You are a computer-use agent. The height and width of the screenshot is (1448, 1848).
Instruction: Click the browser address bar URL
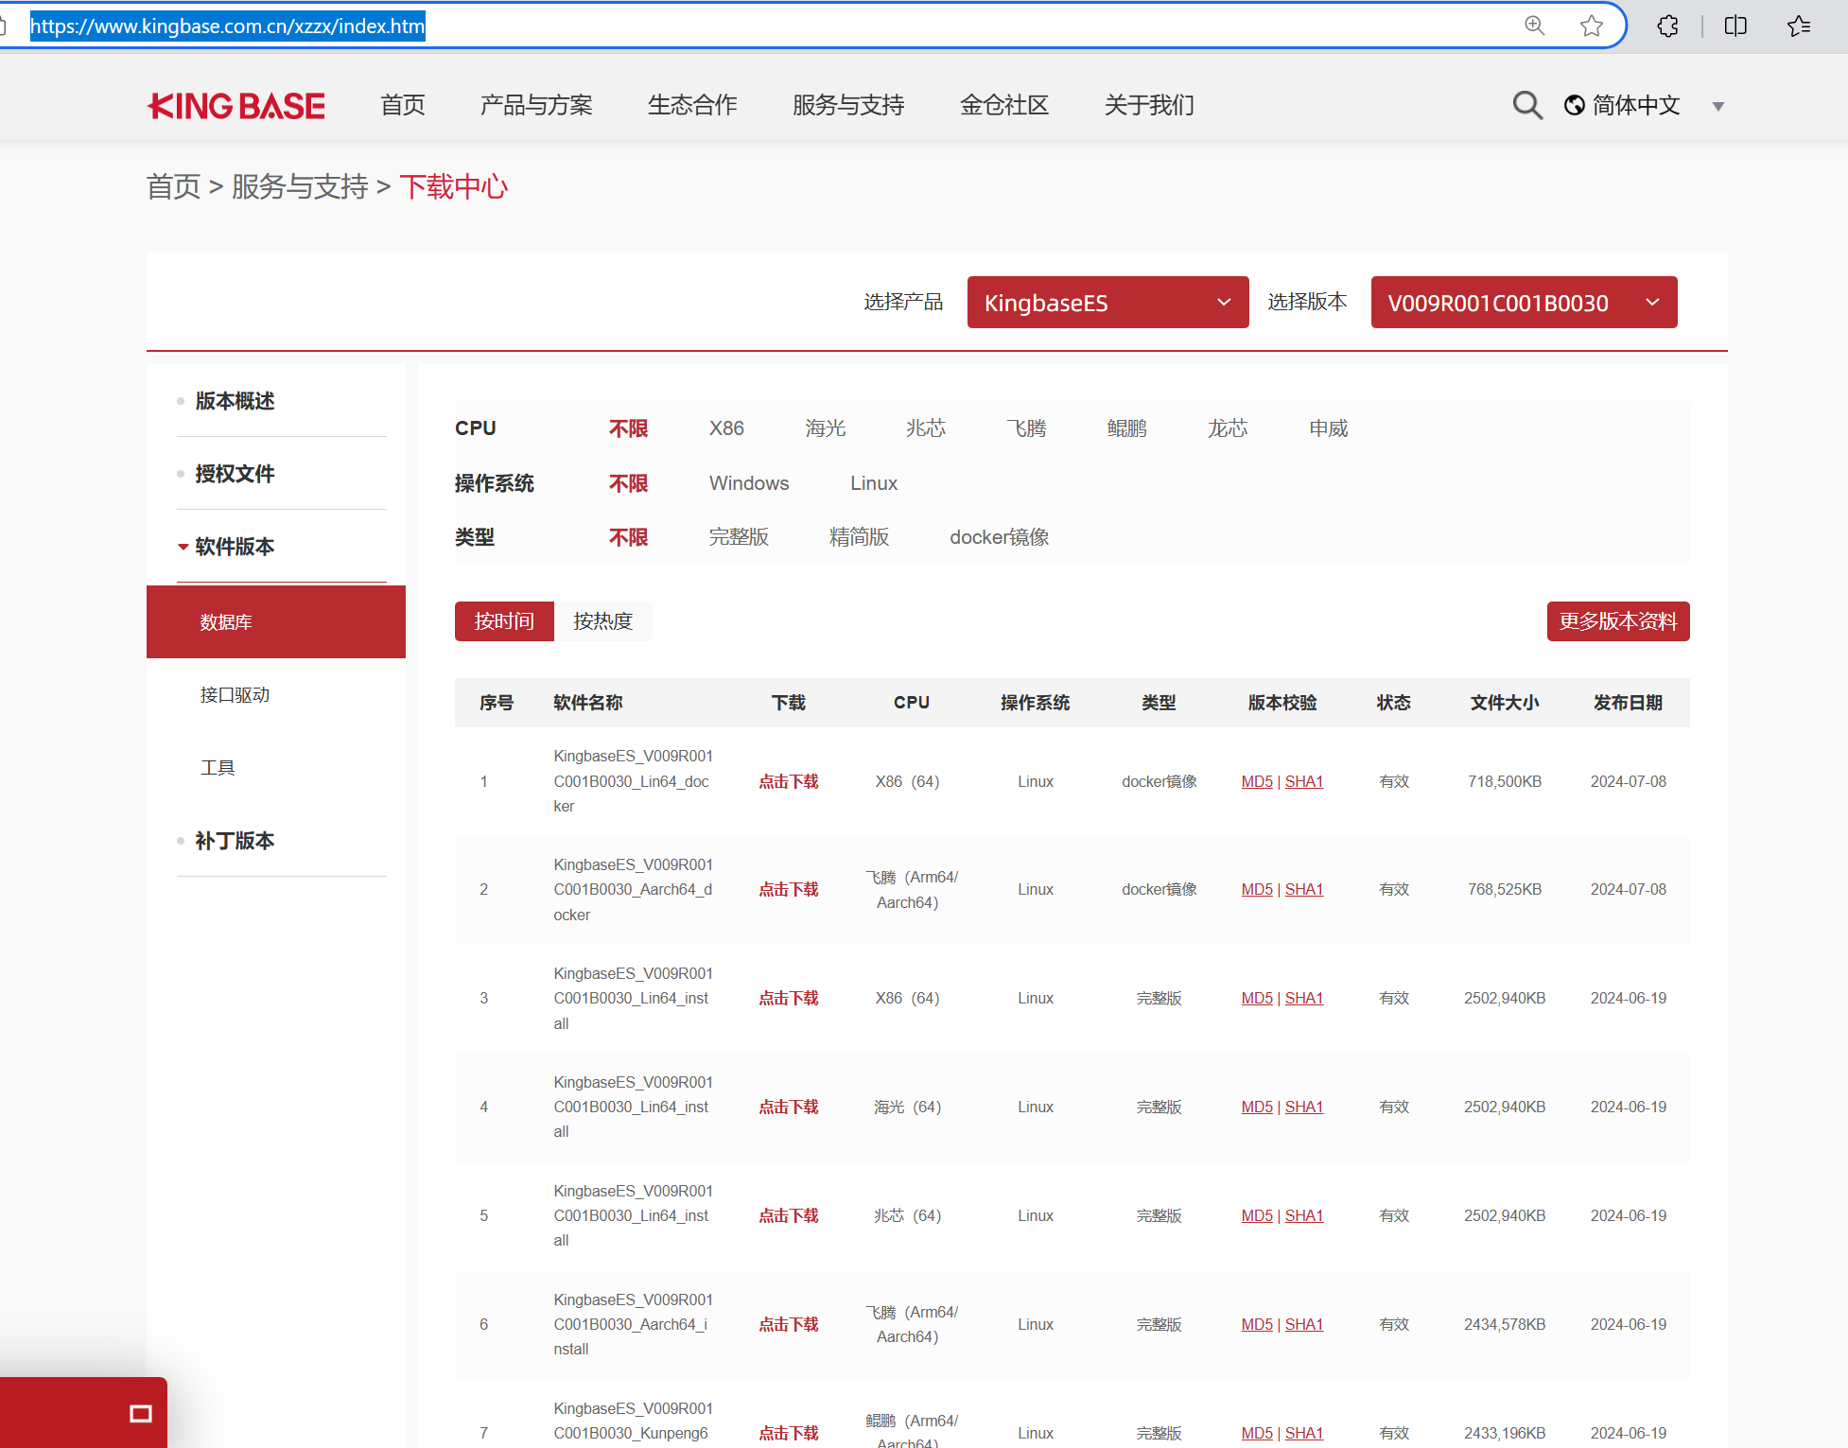point(227,26)
